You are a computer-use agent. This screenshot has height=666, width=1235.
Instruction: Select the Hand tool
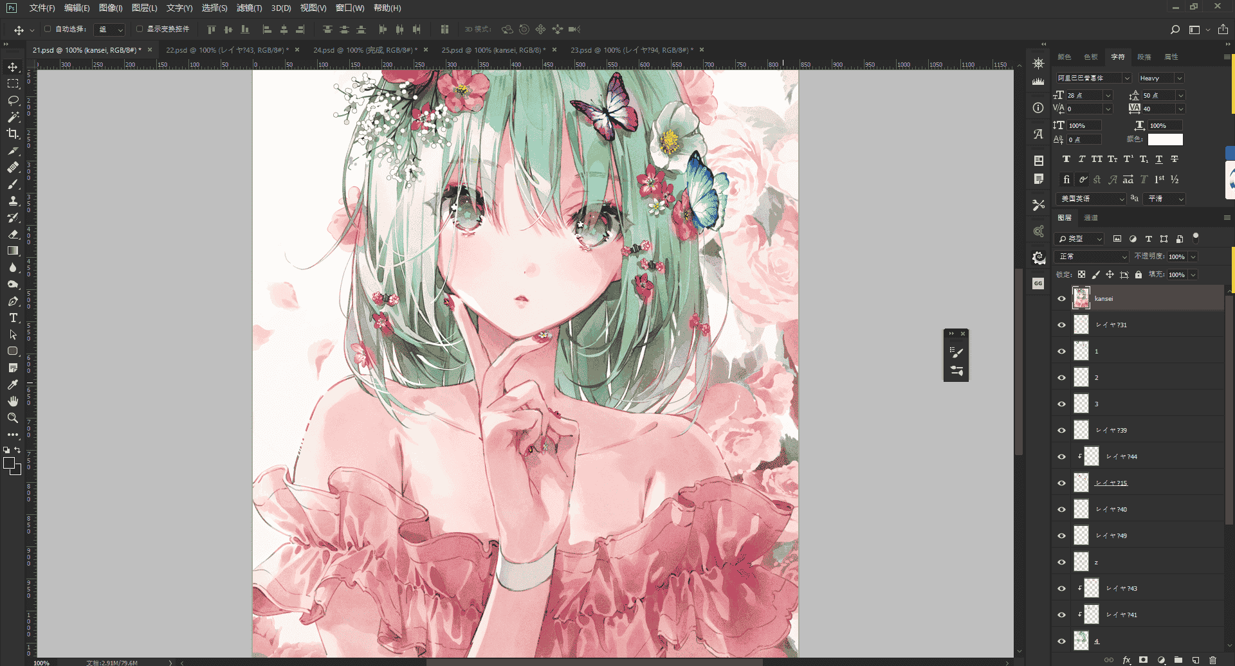(13, 401)
